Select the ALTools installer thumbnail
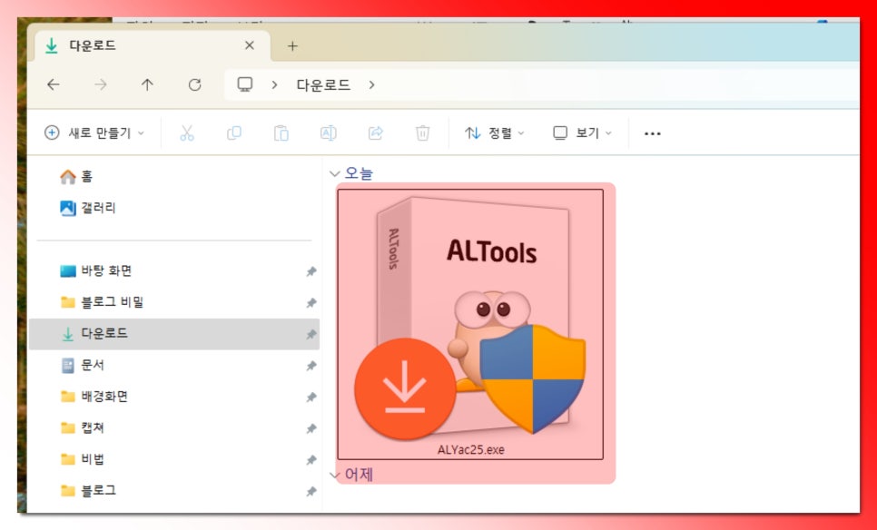 (470, 316)
